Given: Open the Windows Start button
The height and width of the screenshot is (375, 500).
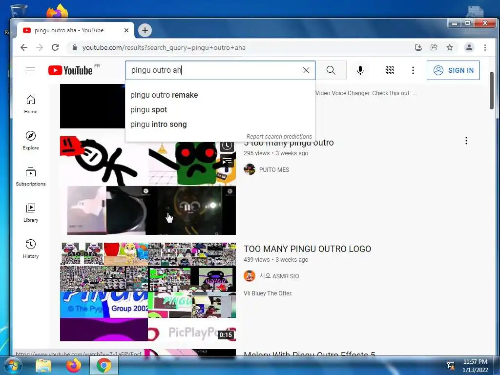Looking at the screenshot, I should pos(13,365).
